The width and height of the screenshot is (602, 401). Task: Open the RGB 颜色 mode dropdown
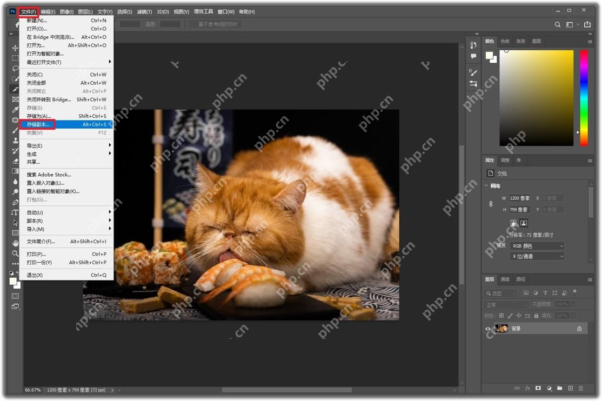[x=537, y=245]
